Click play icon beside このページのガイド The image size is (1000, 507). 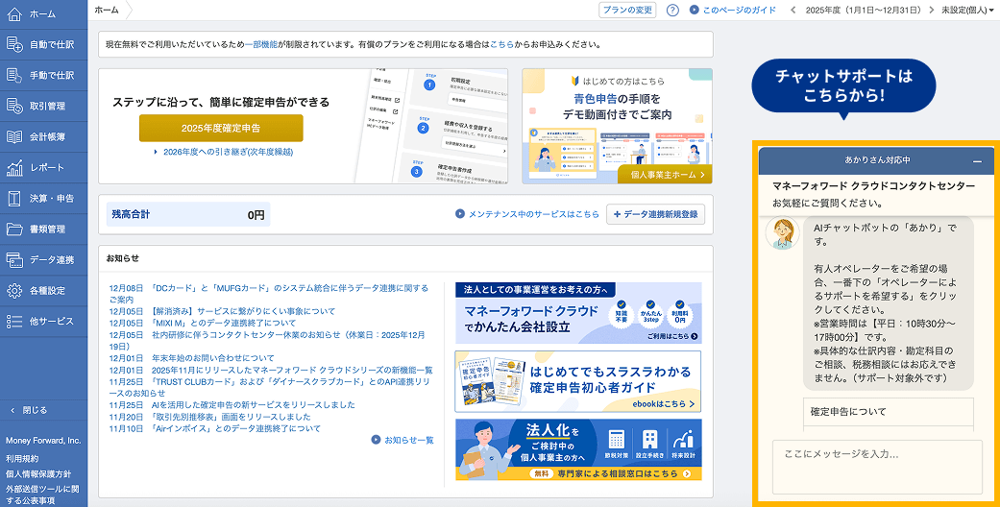694,11
